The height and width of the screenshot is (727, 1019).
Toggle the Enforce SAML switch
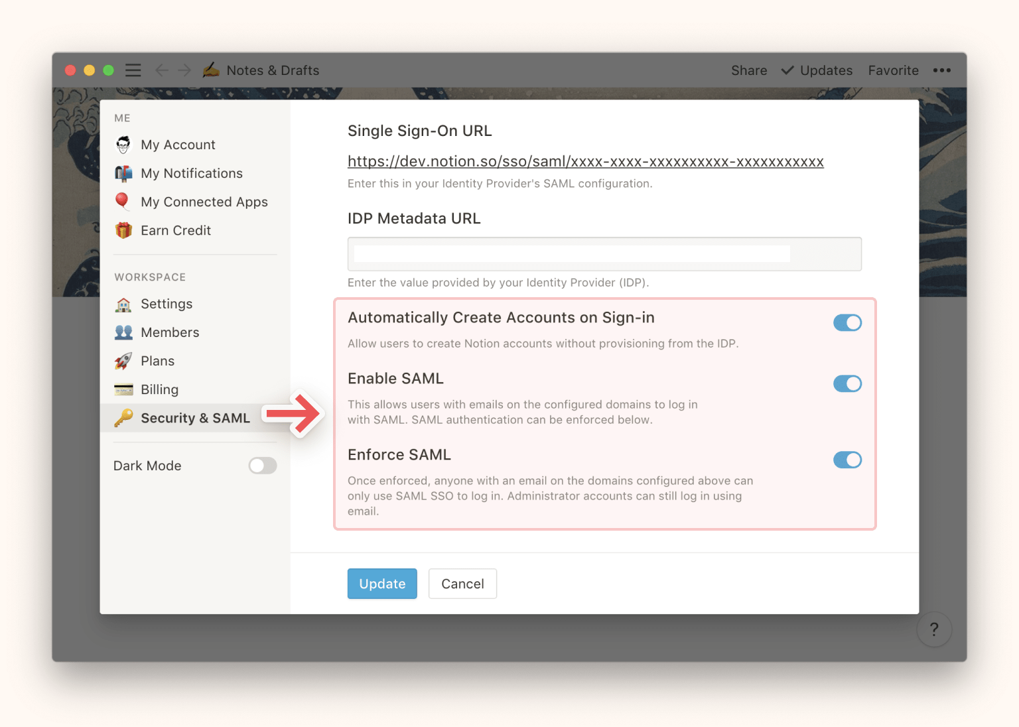(x=847, y=460)
